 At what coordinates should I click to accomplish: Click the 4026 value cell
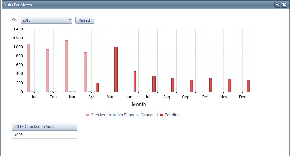44,135
